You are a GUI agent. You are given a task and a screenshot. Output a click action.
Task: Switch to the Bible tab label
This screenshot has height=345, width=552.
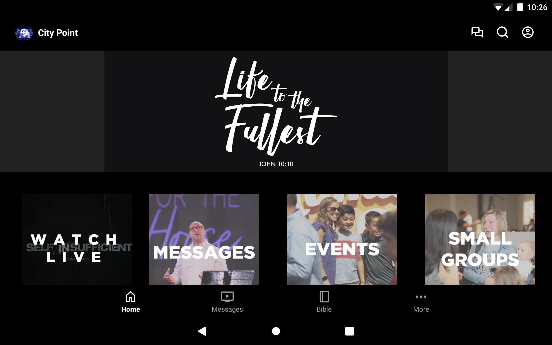pyautogui.click(x=324, y=309)
